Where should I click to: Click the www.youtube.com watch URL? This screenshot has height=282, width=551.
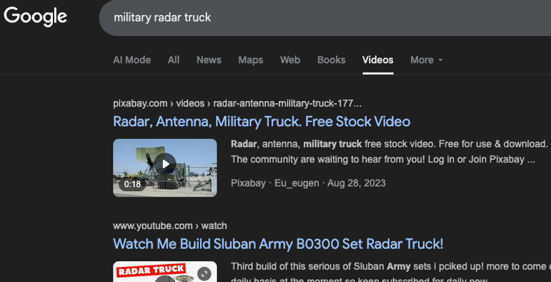coord(170,226)
